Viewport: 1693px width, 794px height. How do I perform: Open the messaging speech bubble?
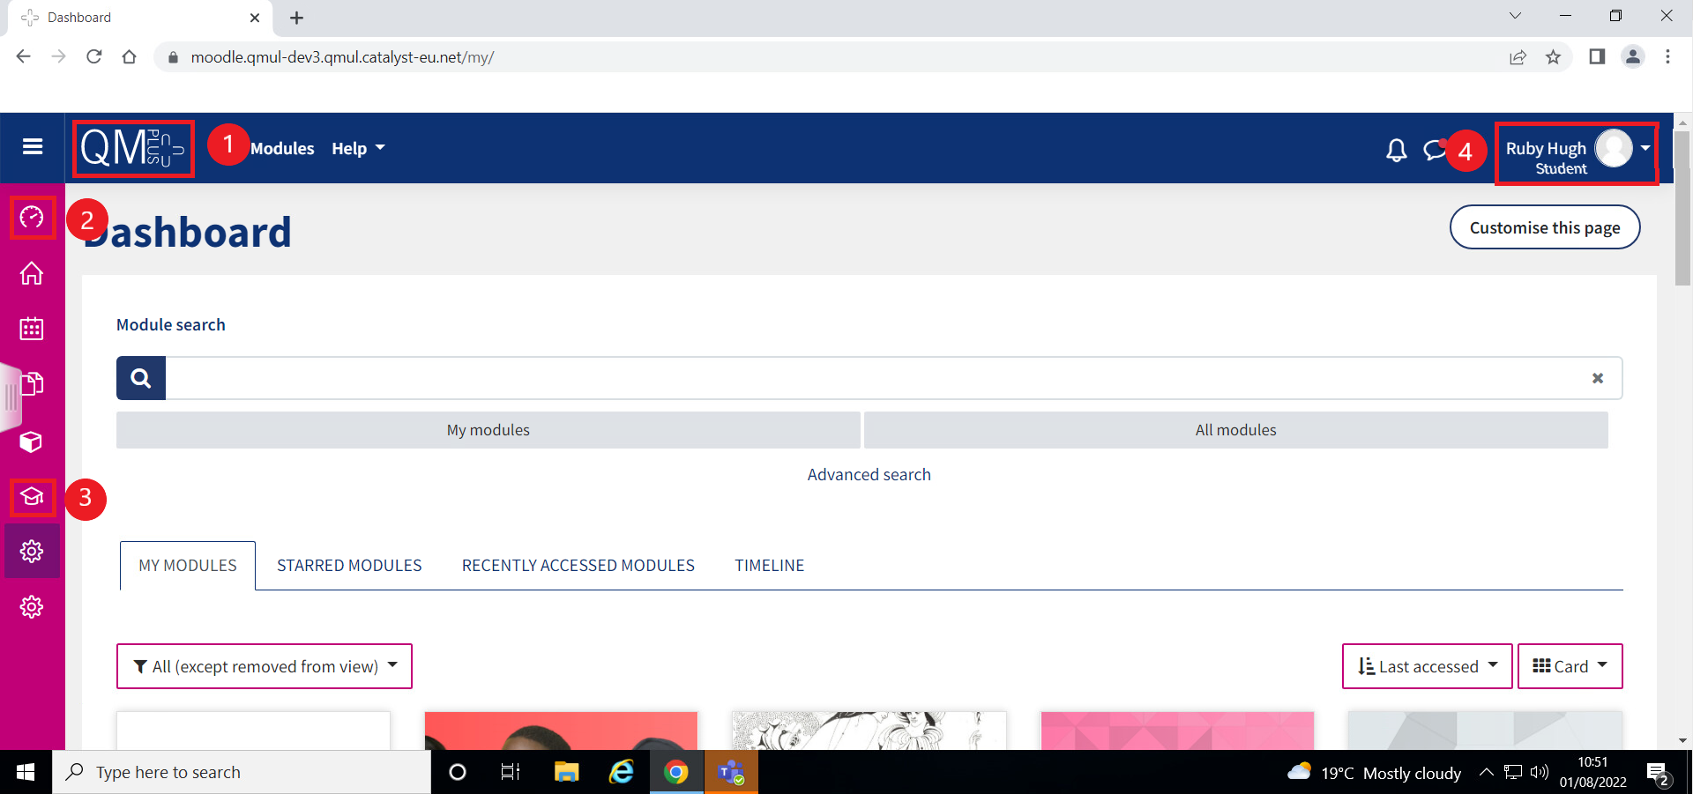coord(1433,150)
